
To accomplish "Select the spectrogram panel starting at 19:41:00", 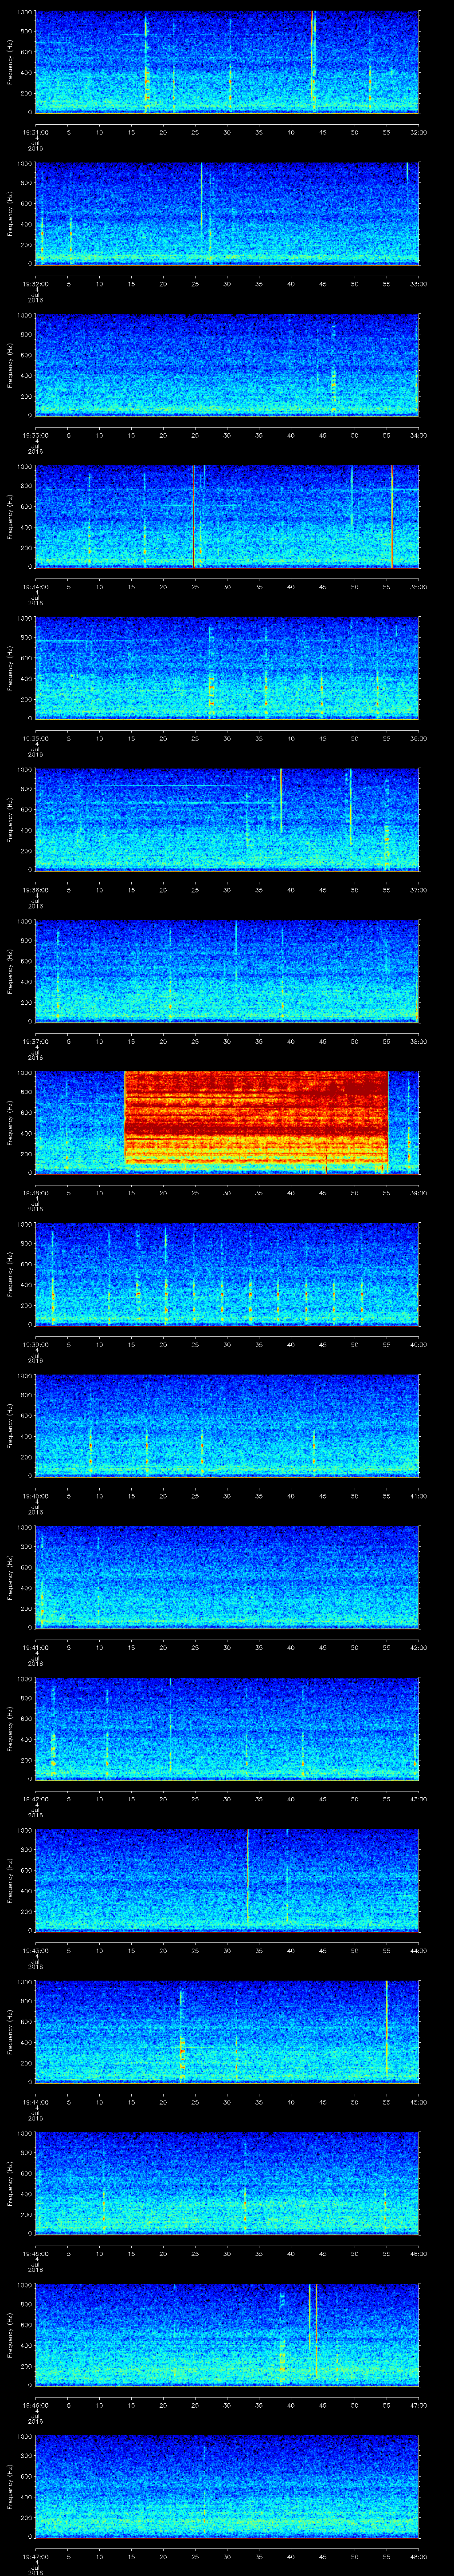I will tap(227, 1577).
